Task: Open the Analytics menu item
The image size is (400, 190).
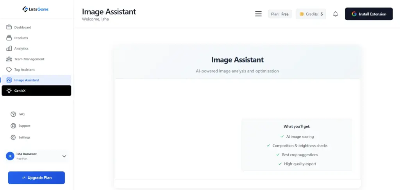Action: [x=36, y=48]
